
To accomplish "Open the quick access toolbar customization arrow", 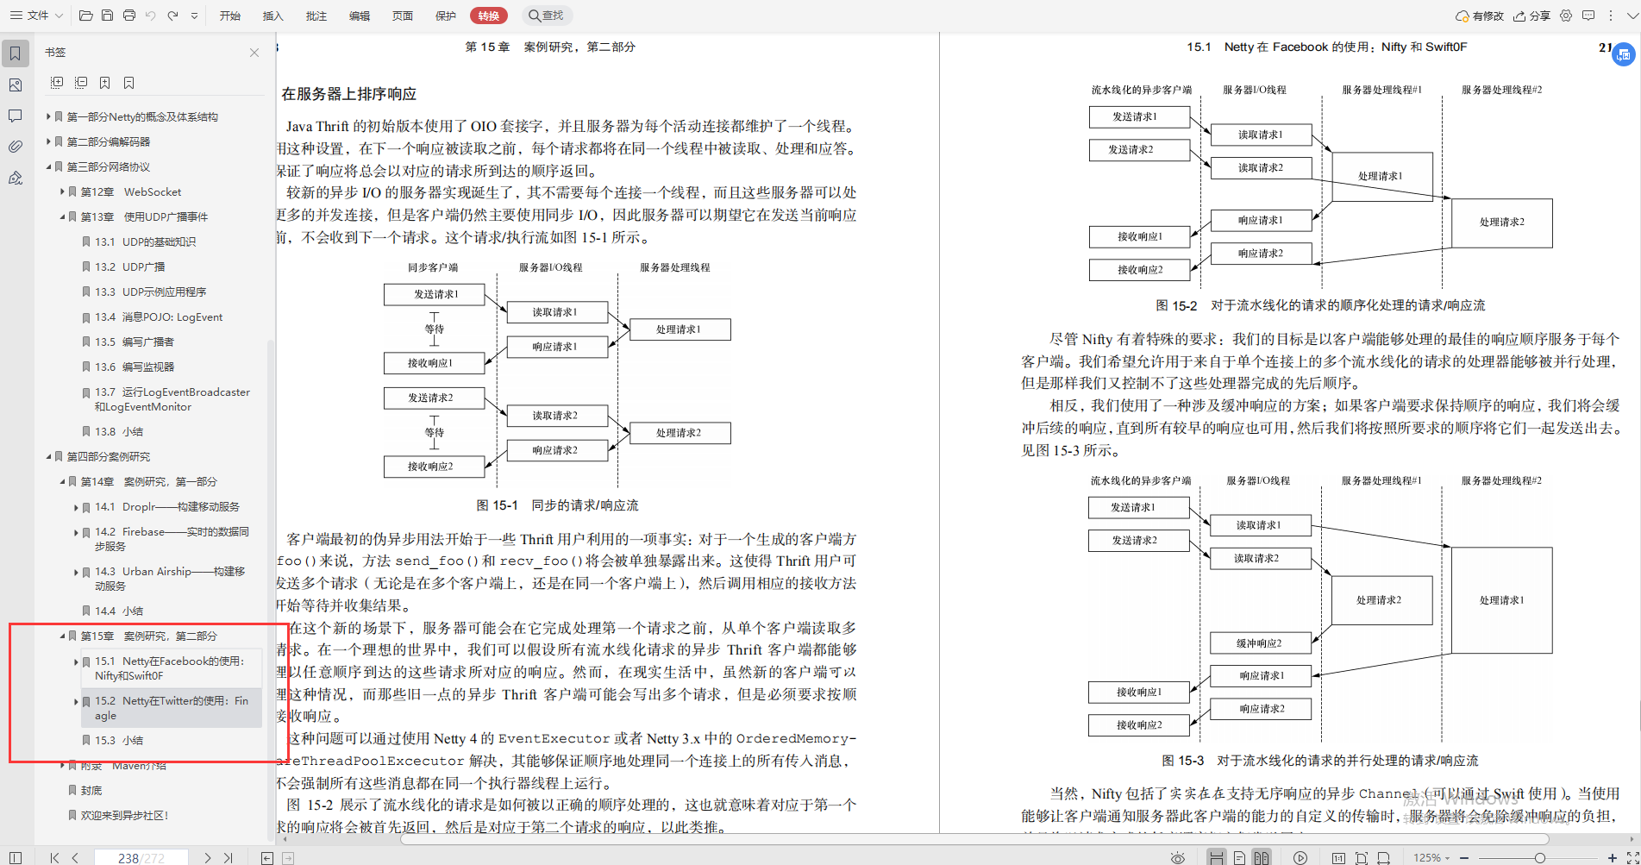I will (194, 16).
